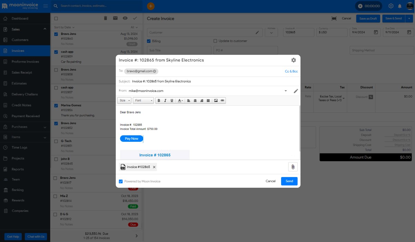Open Credit Notes in the sidebar
415x242 pixels.
pos(25,105)
